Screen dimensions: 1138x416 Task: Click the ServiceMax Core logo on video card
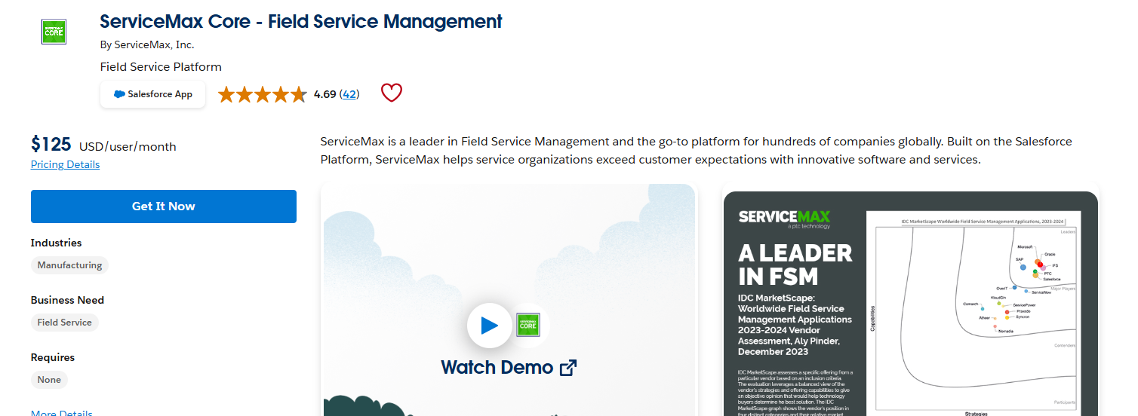(528, 325)
